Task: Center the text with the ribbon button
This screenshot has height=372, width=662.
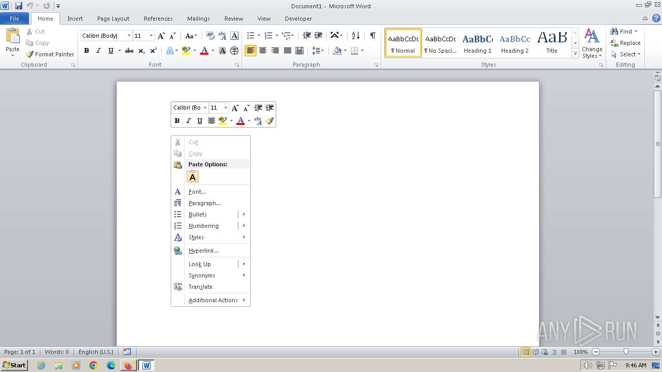Action: click(263, 51)
